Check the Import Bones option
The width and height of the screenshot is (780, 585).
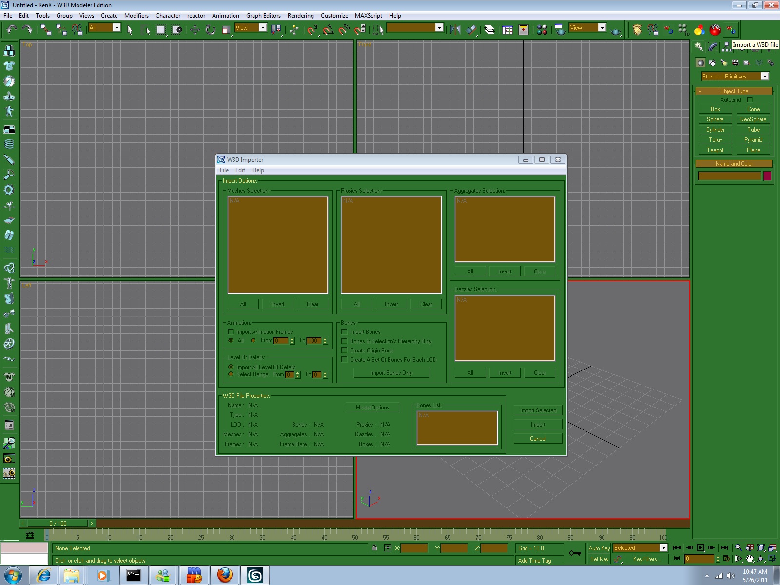(344, 332)
